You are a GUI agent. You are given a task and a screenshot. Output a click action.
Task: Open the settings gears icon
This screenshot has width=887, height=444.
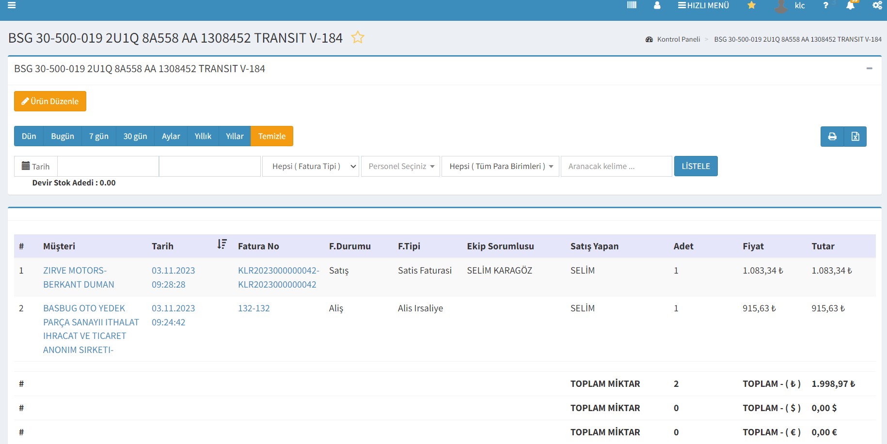click(x=877, y=5)
